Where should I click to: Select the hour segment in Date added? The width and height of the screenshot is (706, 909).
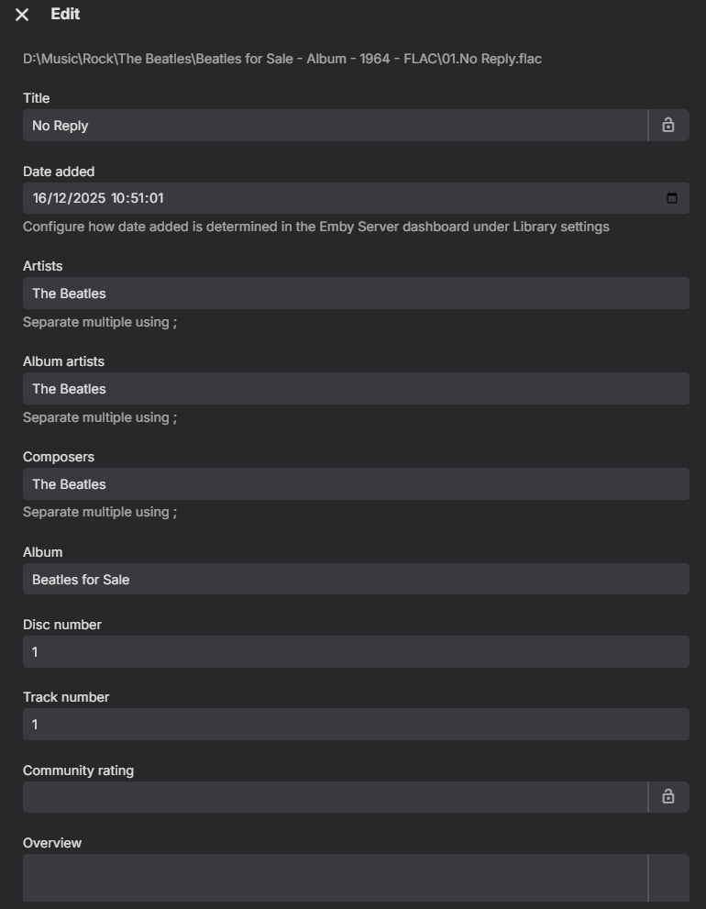[119, 198]
